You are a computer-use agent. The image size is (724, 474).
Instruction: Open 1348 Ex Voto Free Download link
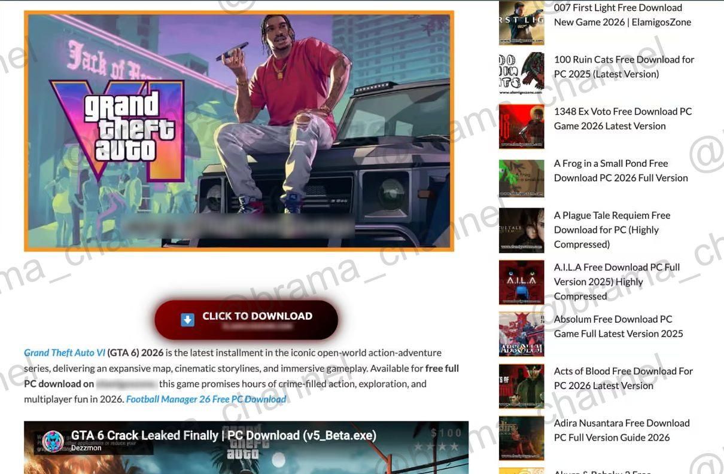pyautogui.click(x=623, y=119)
